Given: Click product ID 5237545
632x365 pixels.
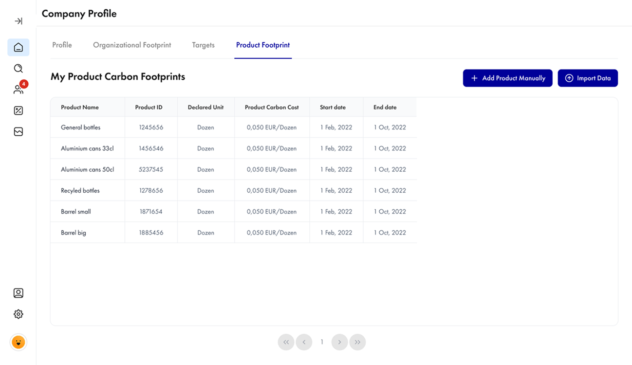Looking at the screenshot, I should coord(151,169).
